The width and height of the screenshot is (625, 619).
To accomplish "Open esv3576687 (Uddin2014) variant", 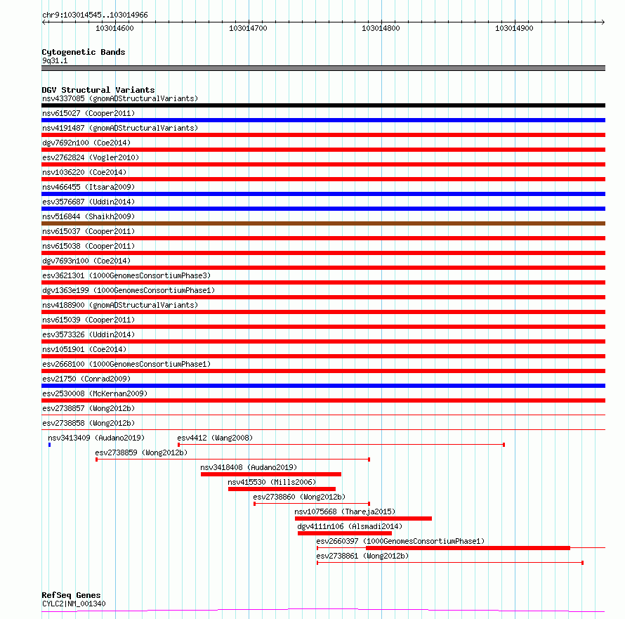I will 88,202.
